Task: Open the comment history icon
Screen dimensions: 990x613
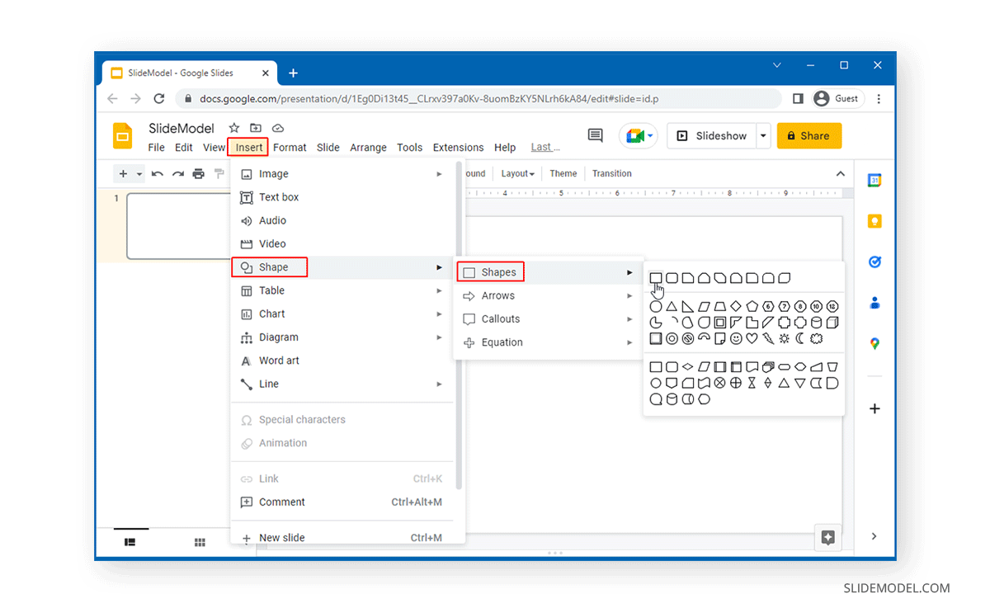Action: [595, 135]
